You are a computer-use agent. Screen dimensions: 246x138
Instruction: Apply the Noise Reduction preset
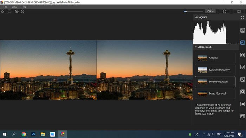[215, 82]
